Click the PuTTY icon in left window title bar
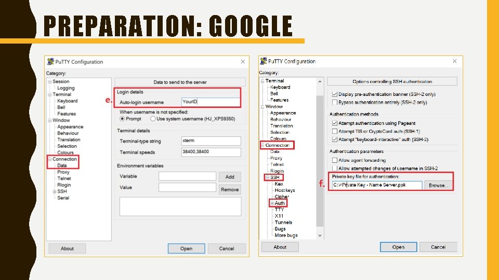The image size is (499, 280). (50, 62)
